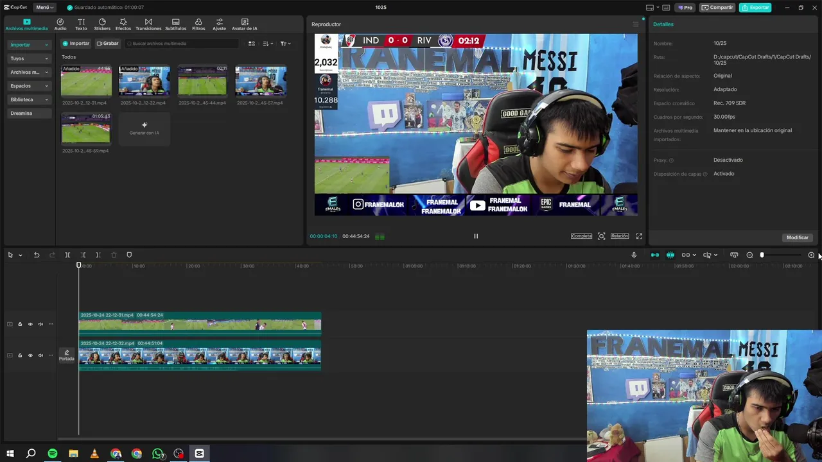Switch to the Efectos tab
The width and height of the screenshot is (822, 462).
[x=123, y=24]
